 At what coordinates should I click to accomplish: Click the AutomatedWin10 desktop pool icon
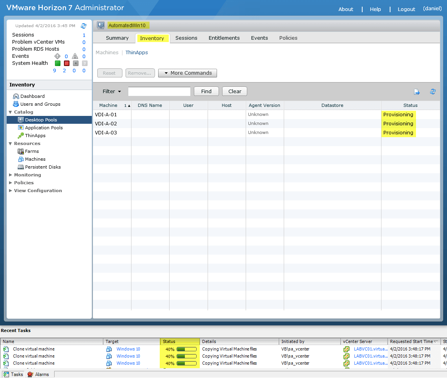[x=100, y=26]
